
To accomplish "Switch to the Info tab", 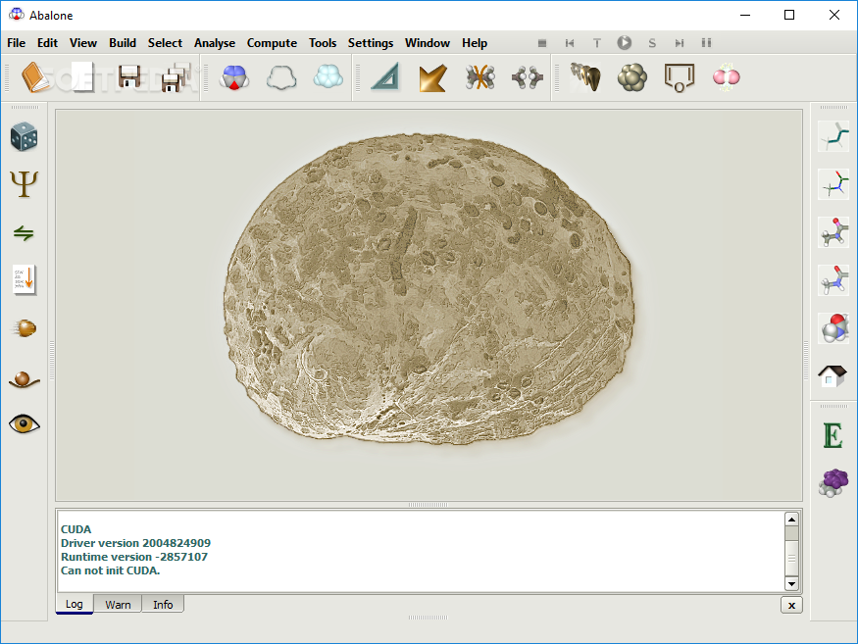I will tap(163, 604).
